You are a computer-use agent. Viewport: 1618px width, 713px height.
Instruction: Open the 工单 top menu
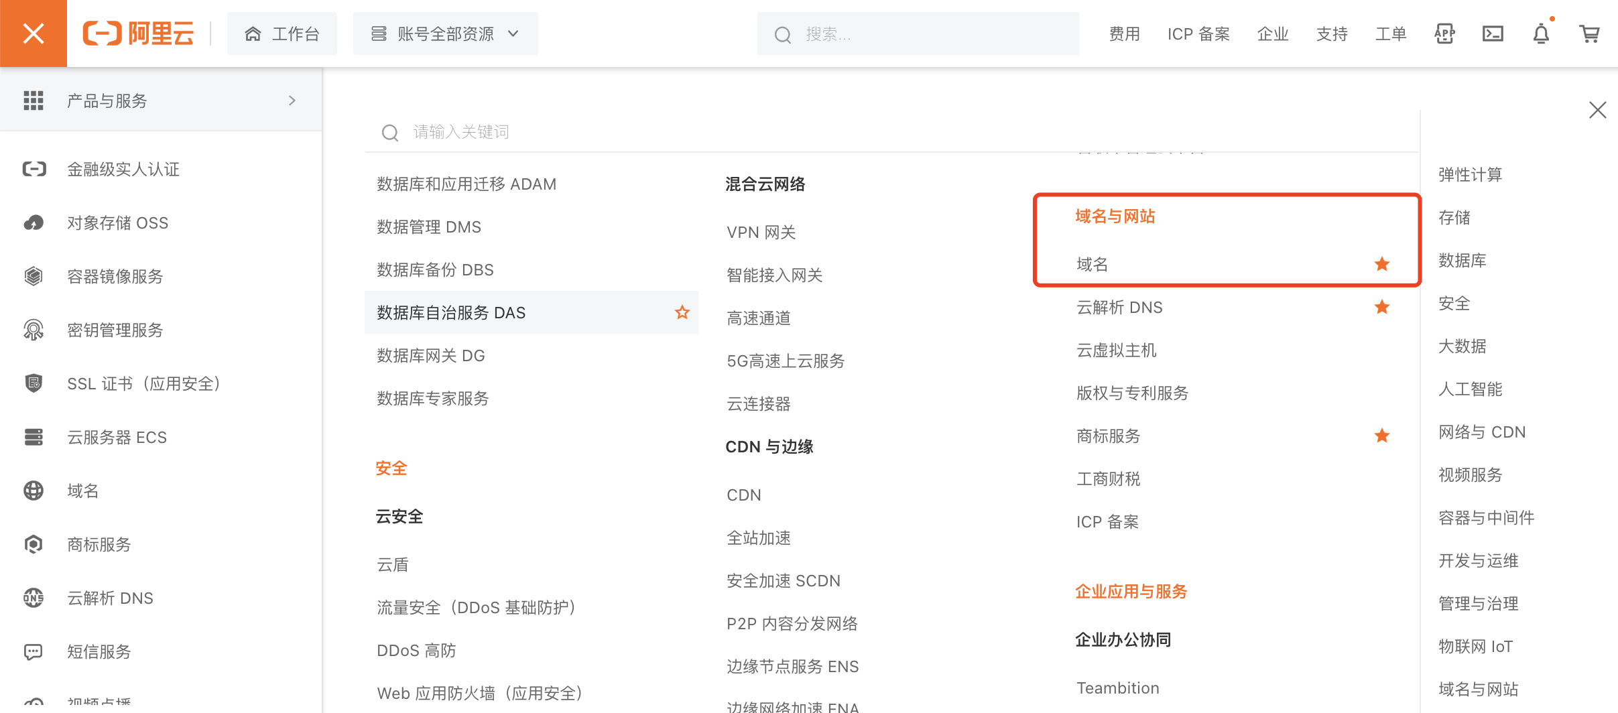tap(1391, 34)
